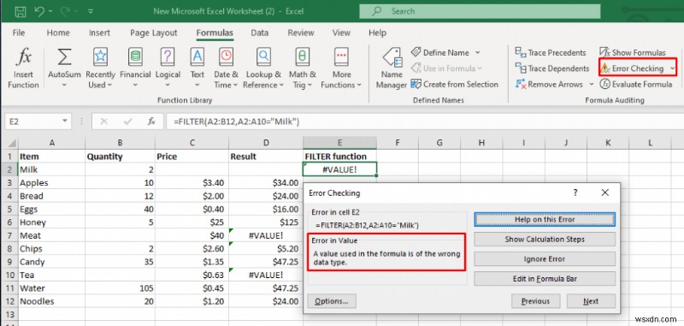
Task: Open the Name Manager
Action: click(392, 68)
